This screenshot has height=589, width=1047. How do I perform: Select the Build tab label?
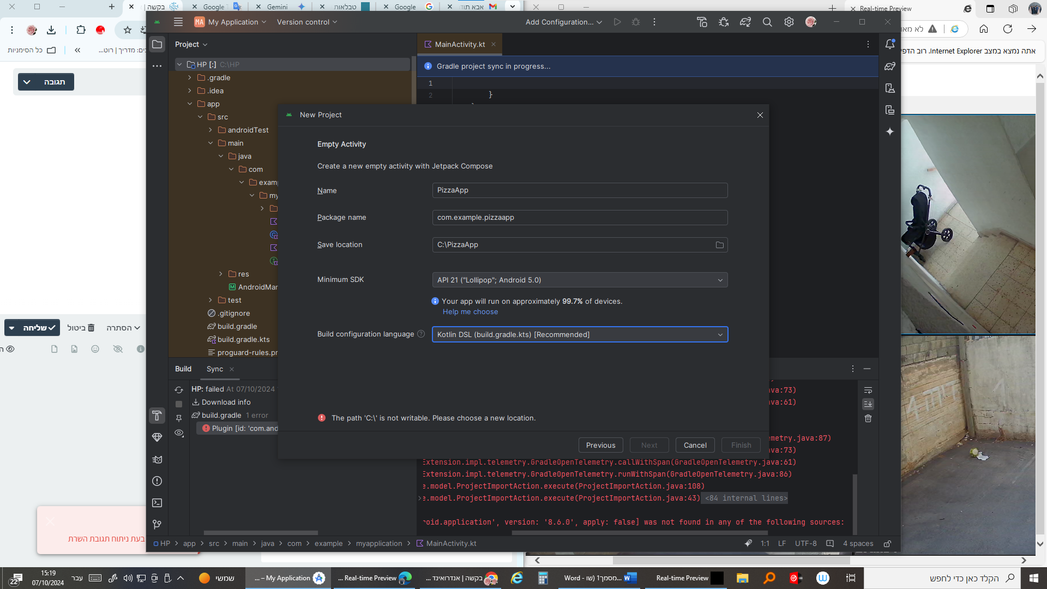183,369
